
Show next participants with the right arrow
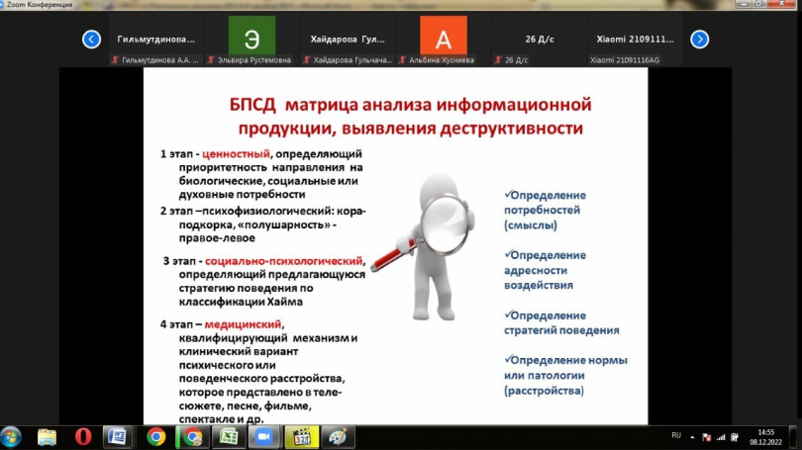[699, 40]
